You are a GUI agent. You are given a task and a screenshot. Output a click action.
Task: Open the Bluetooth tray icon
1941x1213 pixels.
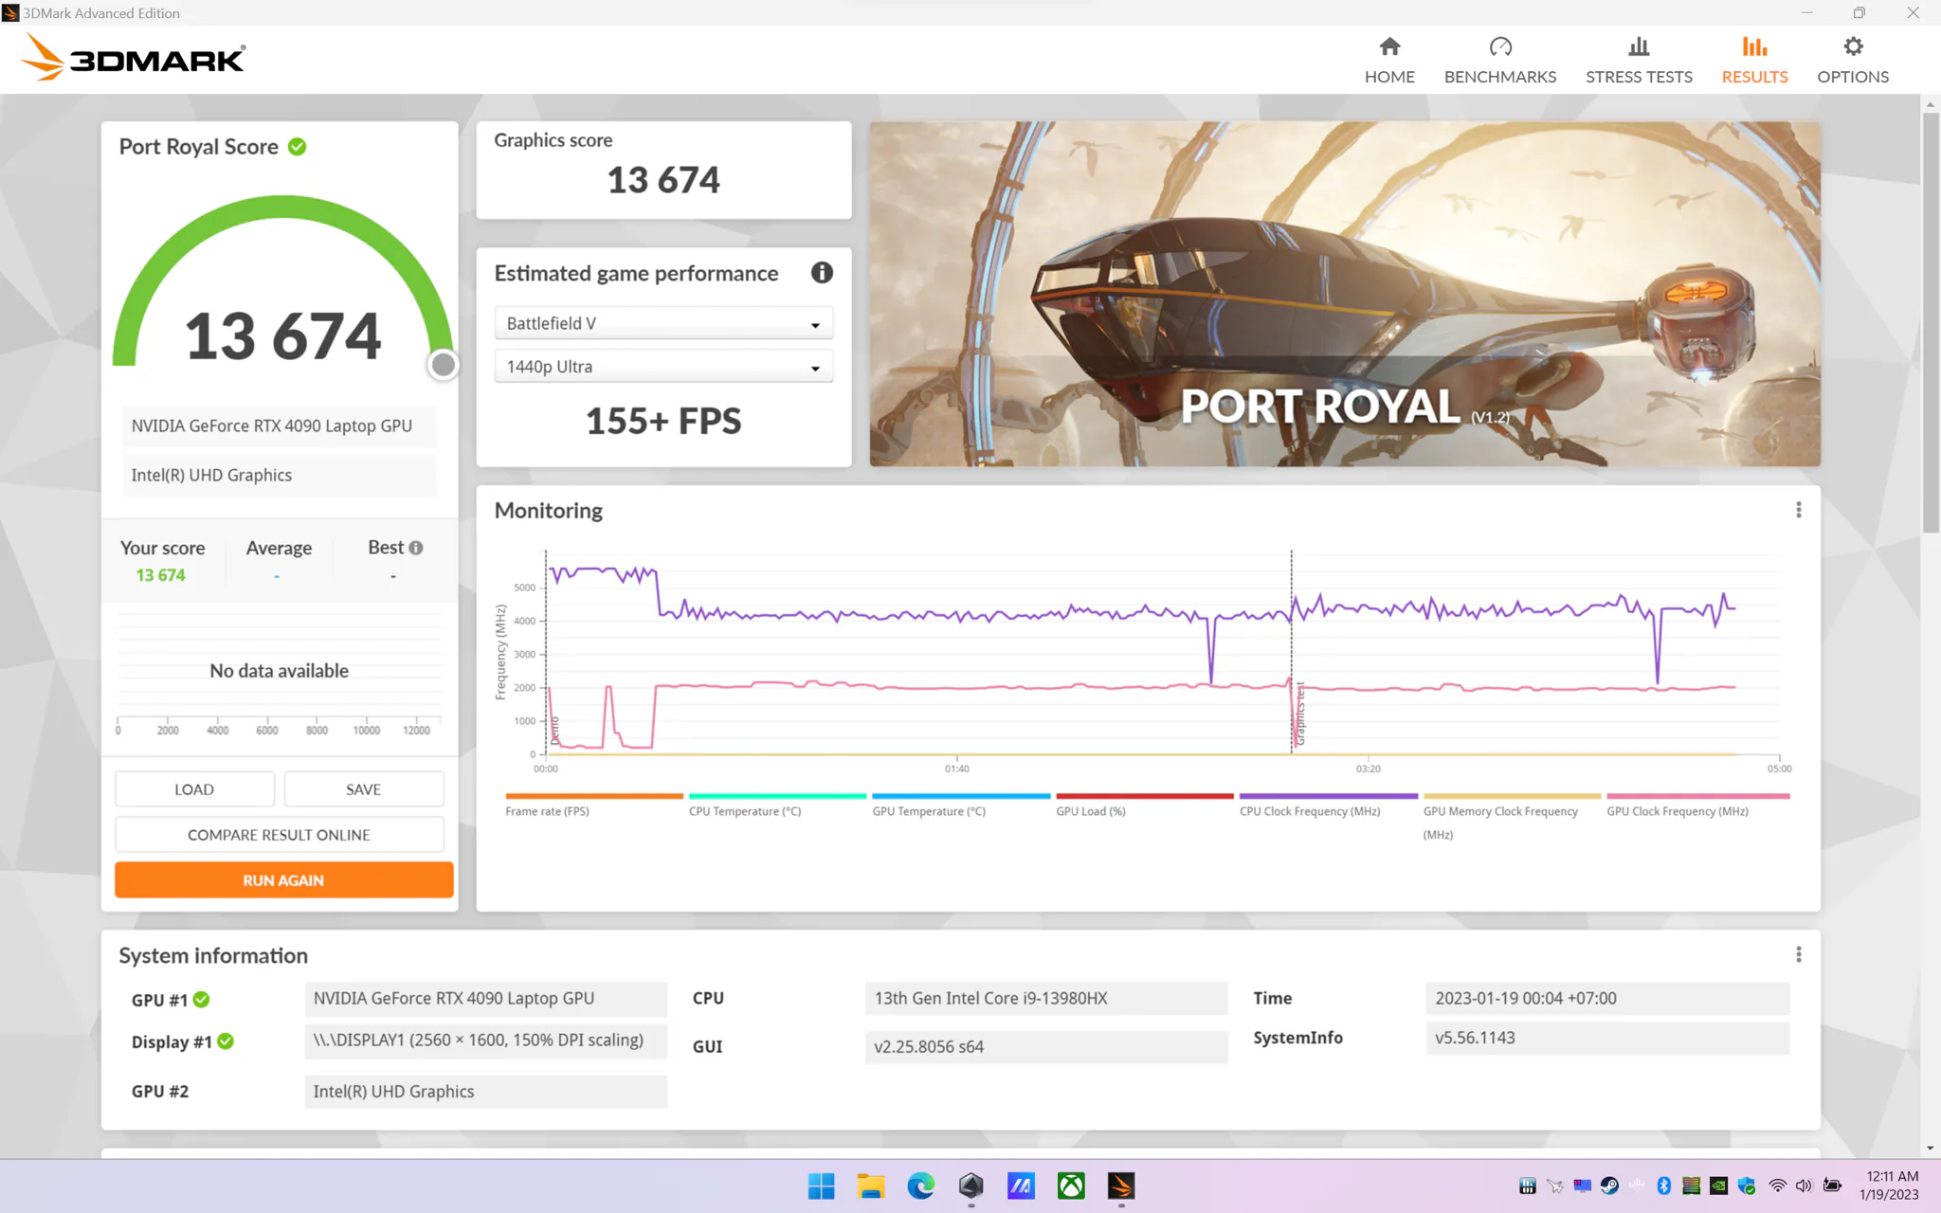[1663, 1186]
